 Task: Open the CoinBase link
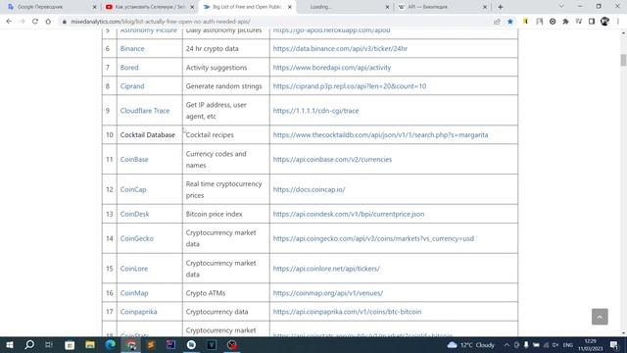134,159
